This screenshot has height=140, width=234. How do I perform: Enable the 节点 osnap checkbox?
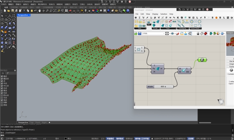coord(2,98)
